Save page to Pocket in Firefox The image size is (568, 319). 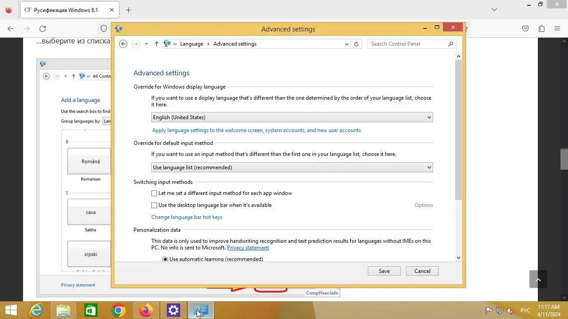(525, 28)
